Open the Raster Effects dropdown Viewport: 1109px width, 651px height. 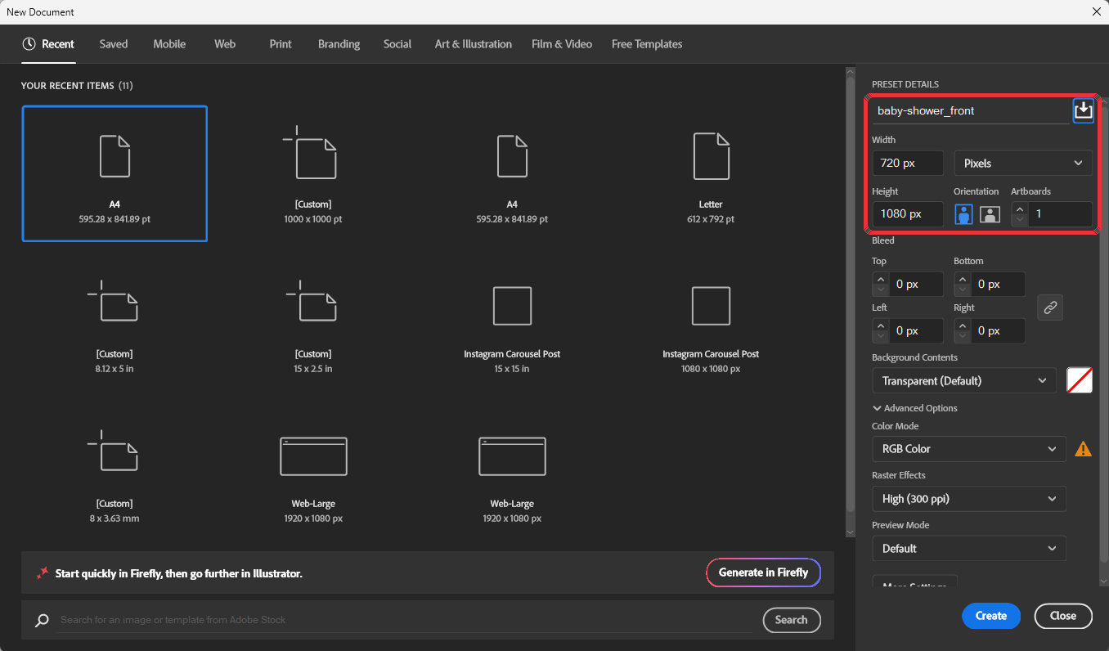tap(969, 499)
